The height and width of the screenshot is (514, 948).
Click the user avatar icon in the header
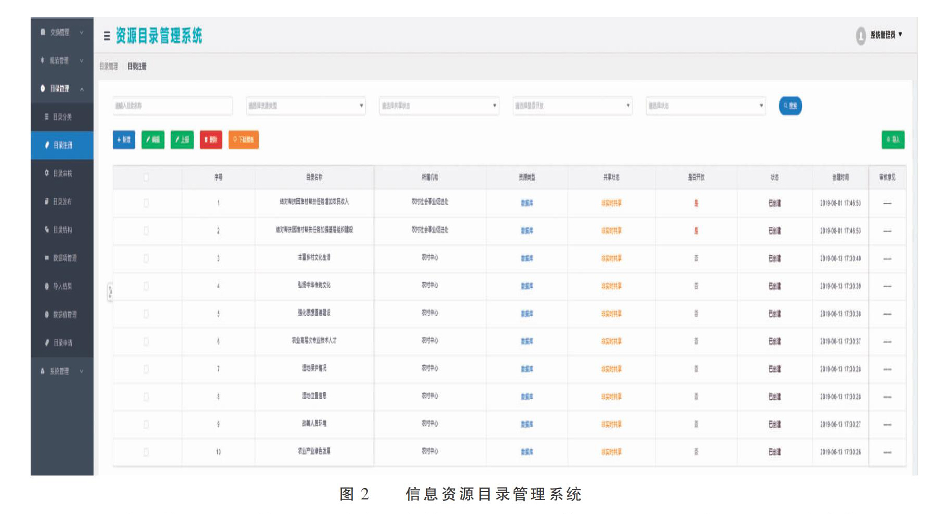(861, 35)
